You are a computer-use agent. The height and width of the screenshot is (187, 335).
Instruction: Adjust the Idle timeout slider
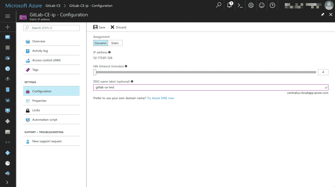click(x=95, y=72)
